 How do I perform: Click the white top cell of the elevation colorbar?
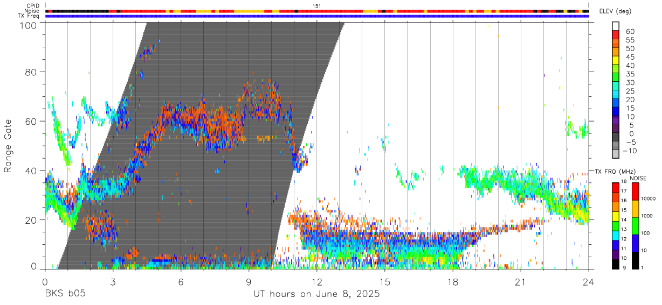[x=616, y=26]
